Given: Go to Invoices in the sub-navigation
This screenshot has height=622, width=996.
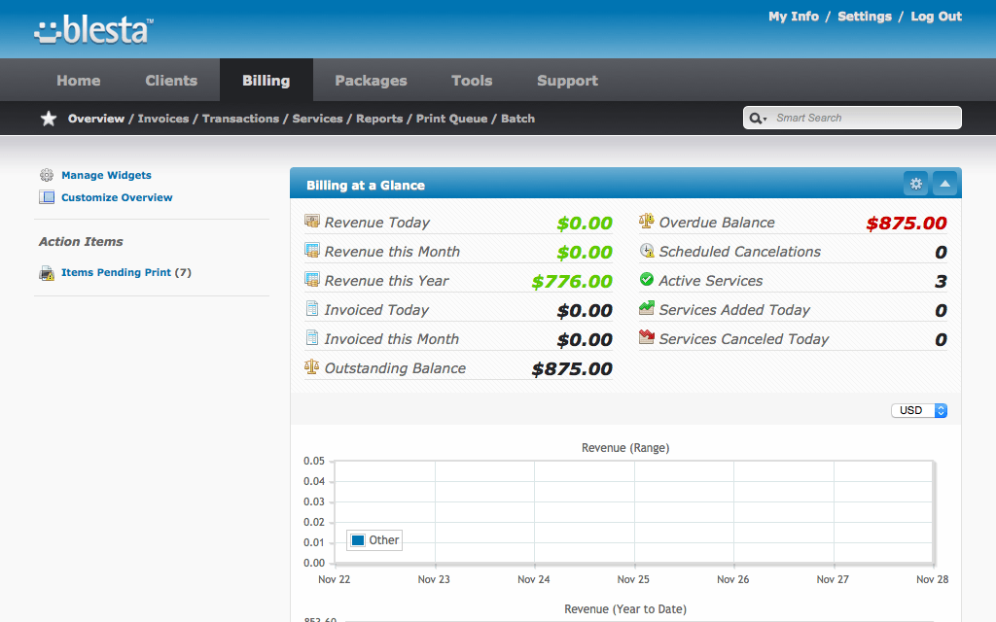Looking at the screenshot, I should [163, 119].
